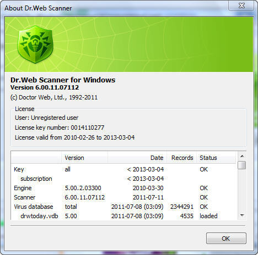Click Version 6.00.11.07112 heading text
This screenshot has height=255, width=258.
pos(45,87)
